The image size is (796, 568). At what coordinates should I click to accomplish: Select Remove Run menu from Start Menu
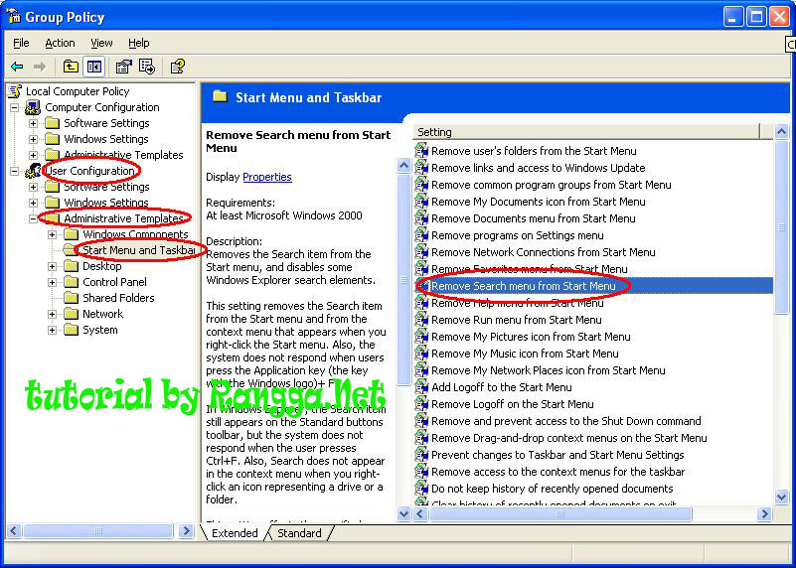[517, 320]
